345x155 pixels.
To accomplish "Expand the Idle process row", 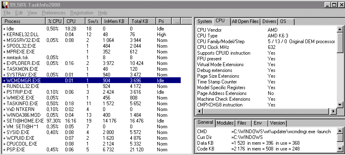I will [5, 29].
